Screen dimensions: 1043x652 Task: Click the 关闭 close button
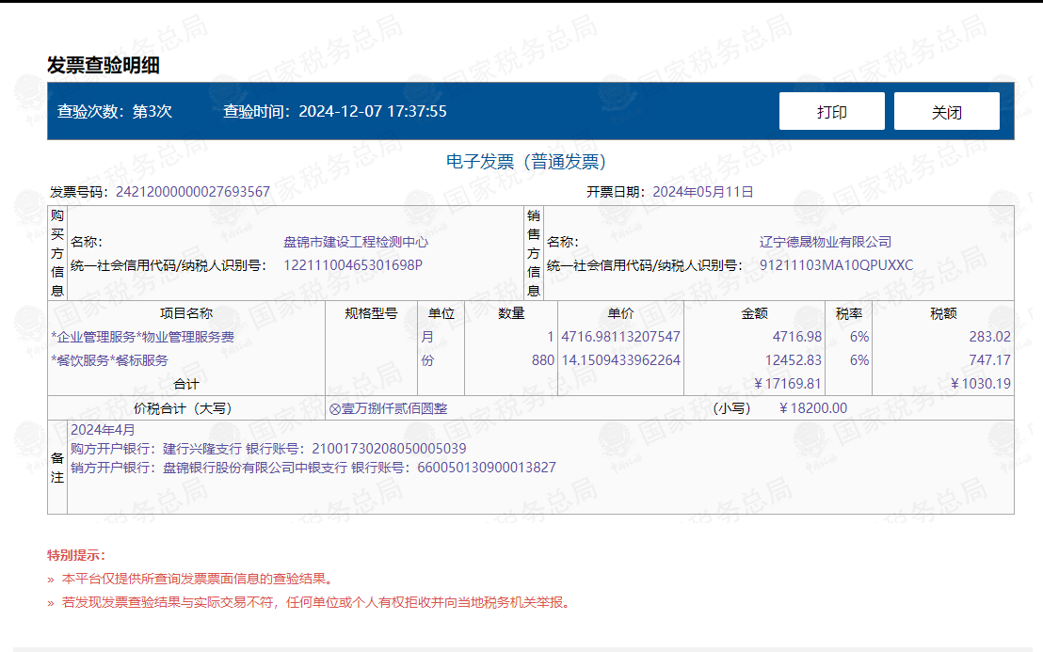[x=947, y=111]
